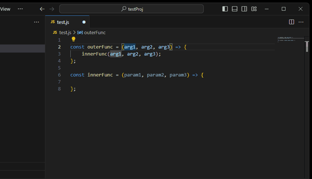Open the customize layout icon
Viewport: 312px width, 179px height.
point(254,9)
